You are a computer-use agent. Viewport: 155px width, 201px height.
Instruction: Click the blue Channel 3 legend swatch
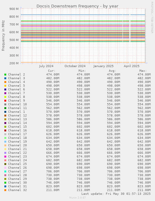tap(5, 78)
